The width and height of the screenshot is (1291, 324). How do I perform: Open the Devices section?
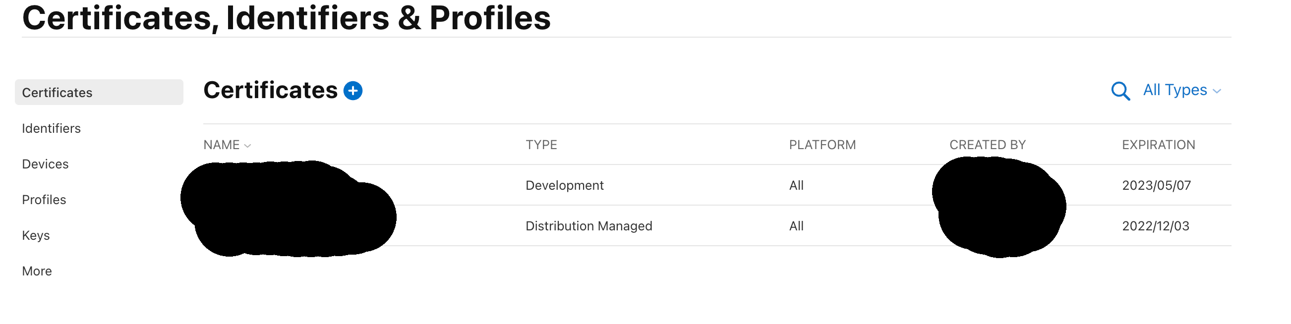coord(45,164)
